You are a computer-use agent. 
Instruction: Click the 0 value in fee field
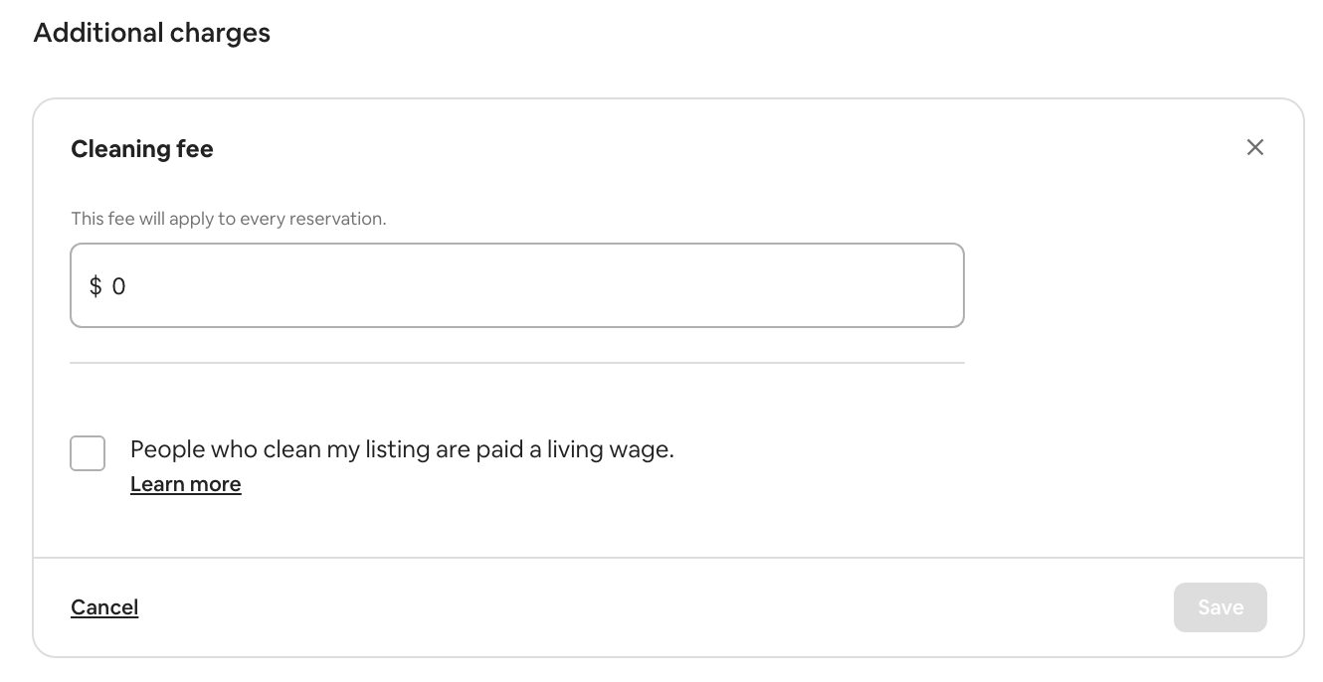(x=119, y=287)
